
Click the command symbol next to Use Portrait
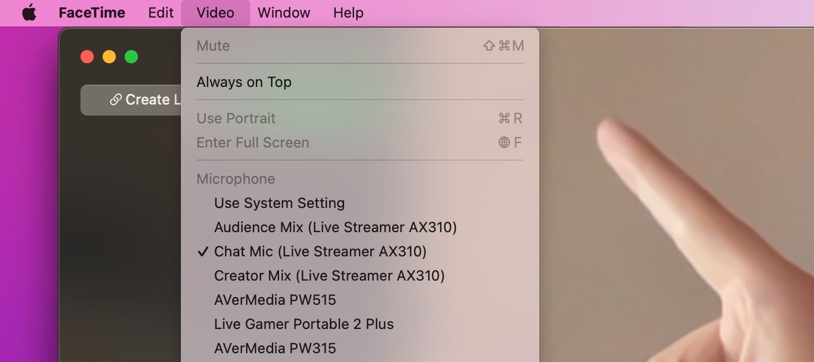tap(505, 118)
